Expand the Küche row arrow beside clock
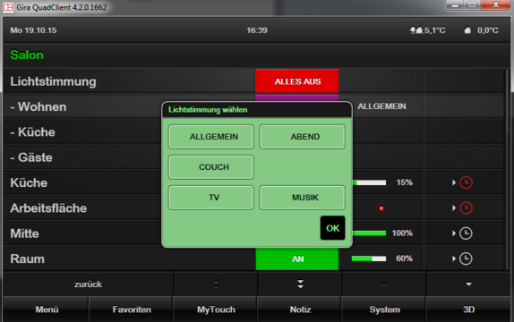This screenshot has width=514, height=322. [x=454, y=182]
